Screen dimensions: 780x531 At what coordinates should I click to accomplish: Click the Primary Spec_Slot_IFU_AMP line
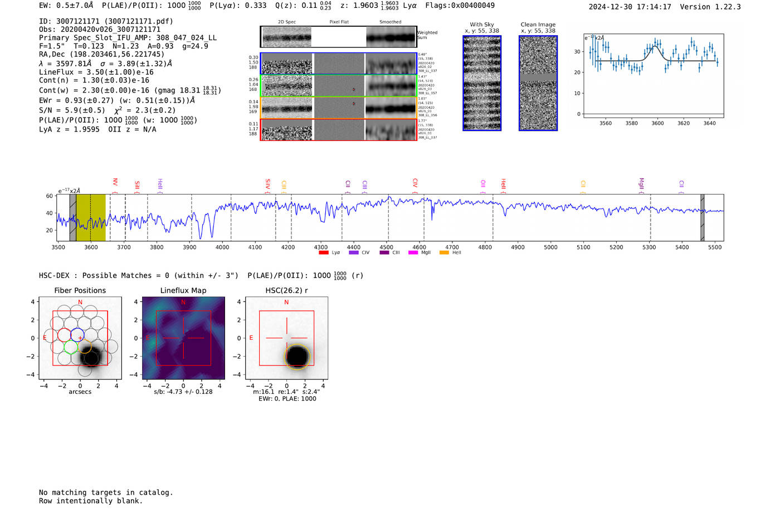coord(128,38)
